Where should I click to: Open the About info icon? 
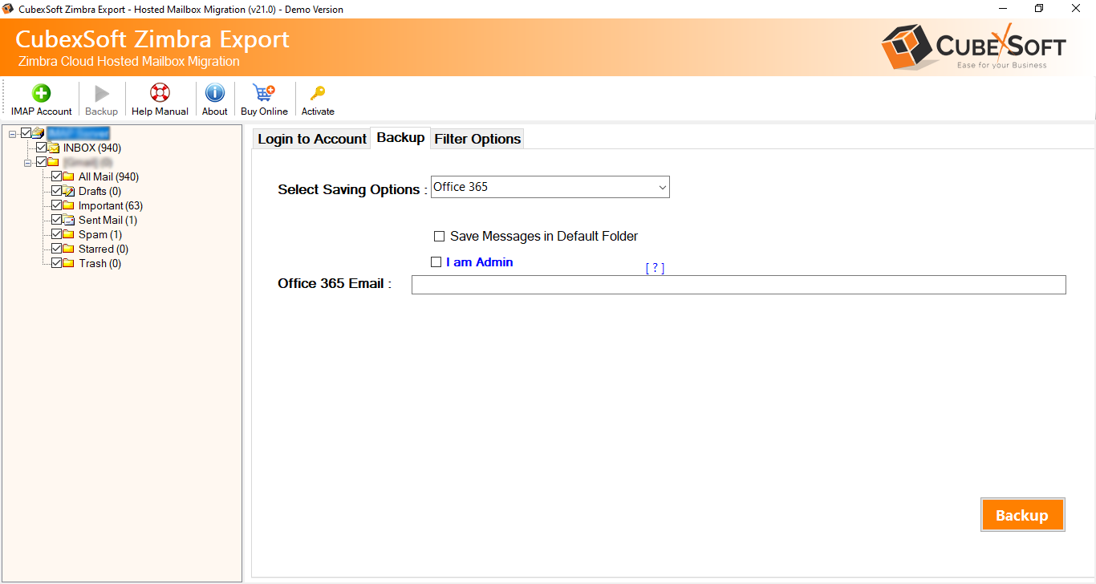point(215,93)
